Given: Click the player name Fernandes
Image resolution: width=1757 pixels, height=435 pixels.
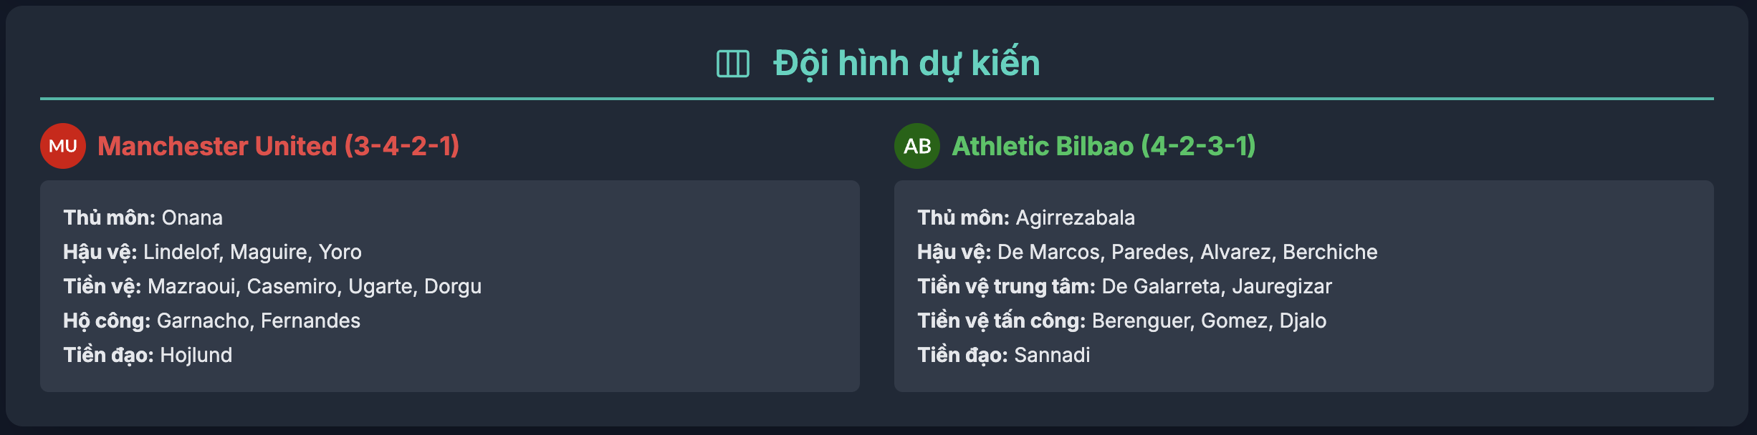Looking at the screenshot, I should click(x=310, y=321).
